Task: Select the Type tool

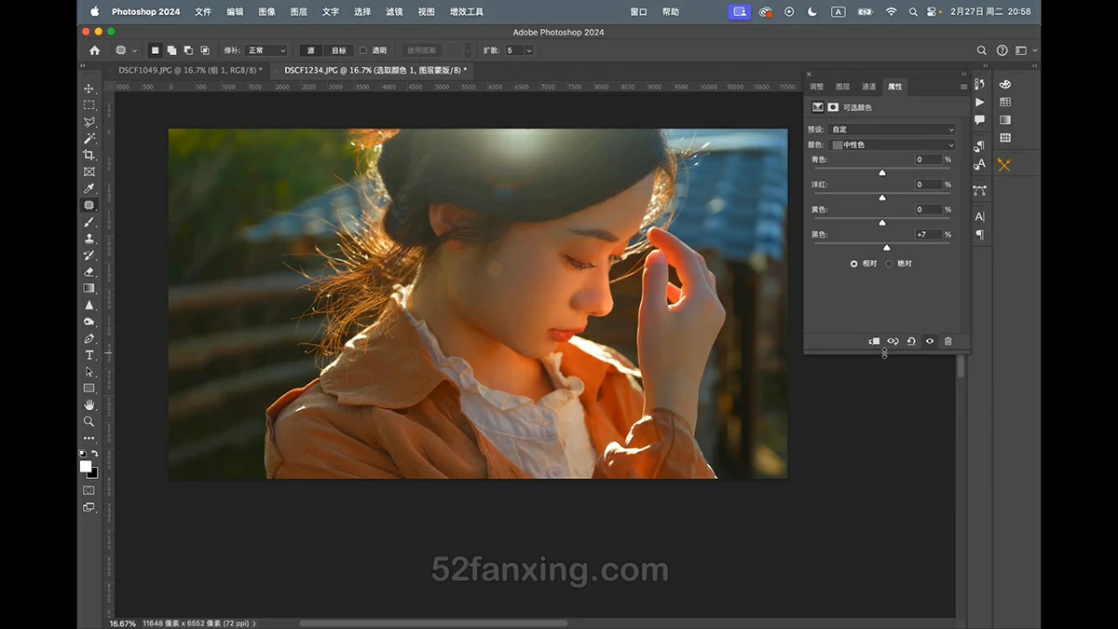Action: (89, 355)
